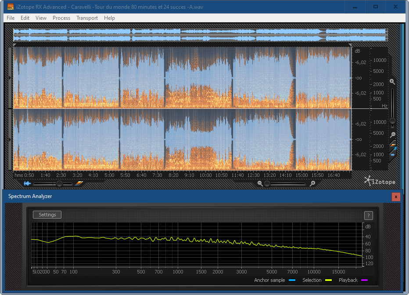Click the waveform overview strip at the top

coord(200,35)
